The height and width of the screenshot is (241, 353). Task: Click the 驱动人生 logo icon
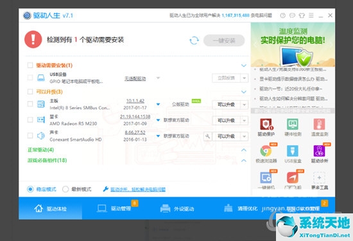pos(27,15)
